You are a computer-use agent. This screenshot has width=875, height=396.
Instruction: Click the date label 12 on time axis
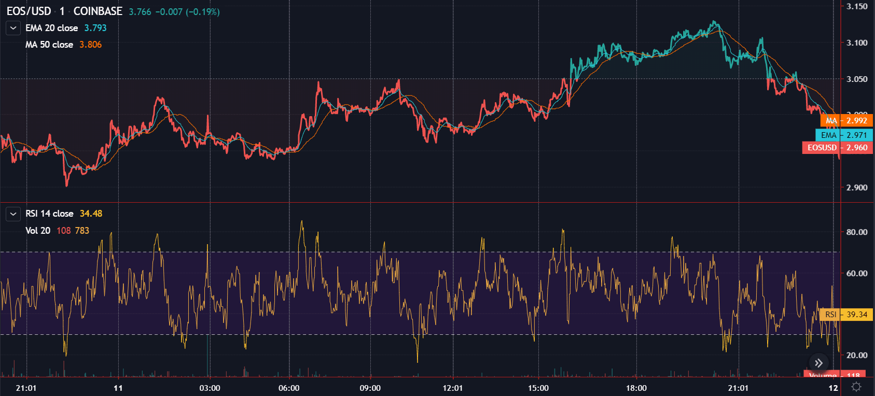[833, 388]
